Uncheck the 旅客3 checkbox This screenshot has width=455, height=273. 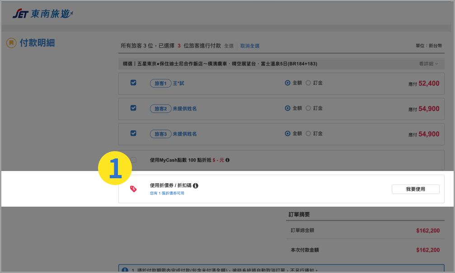click(133, 134)
